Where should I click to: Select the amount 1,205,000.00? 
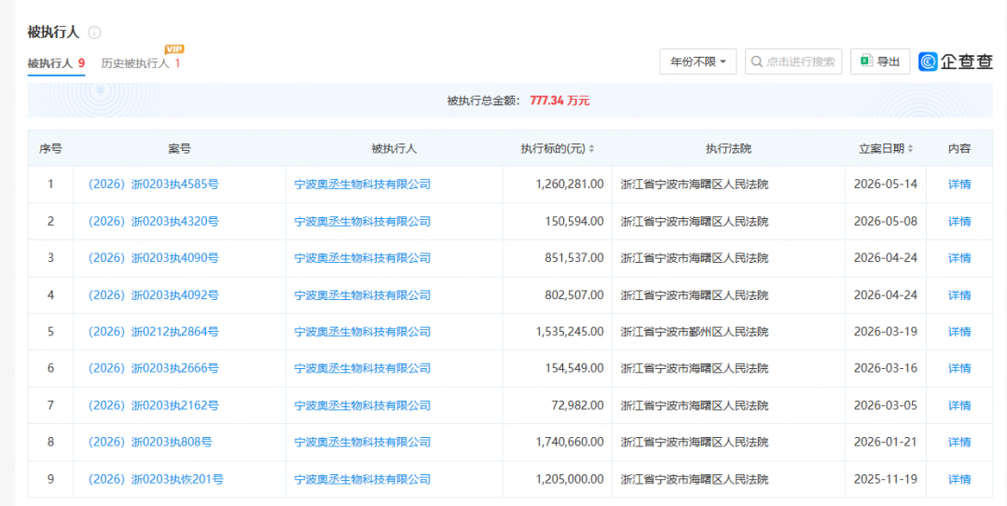pyautogui.click(x=570, y=480)
